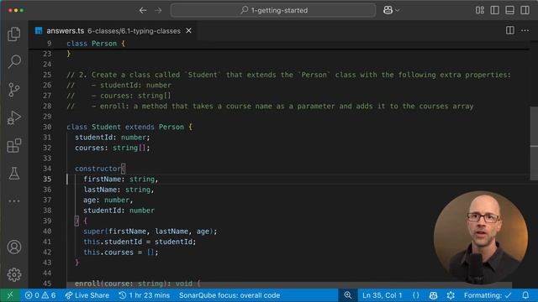Screen dimensions: 538x302
Task: Toggle secondary side bar visibility
Action: point(525,10)
